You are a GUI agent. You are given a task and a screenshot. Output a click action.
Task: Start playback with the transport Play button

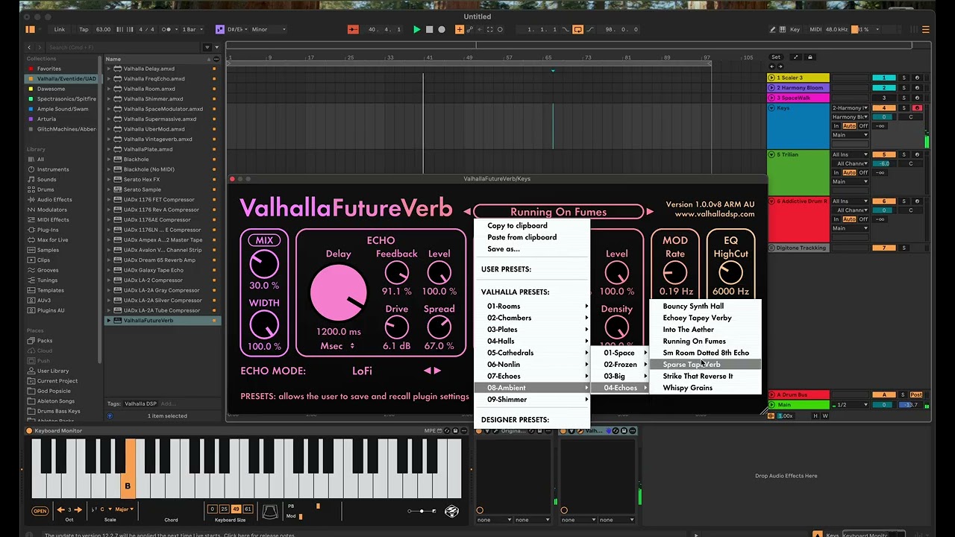coord(416,29)
